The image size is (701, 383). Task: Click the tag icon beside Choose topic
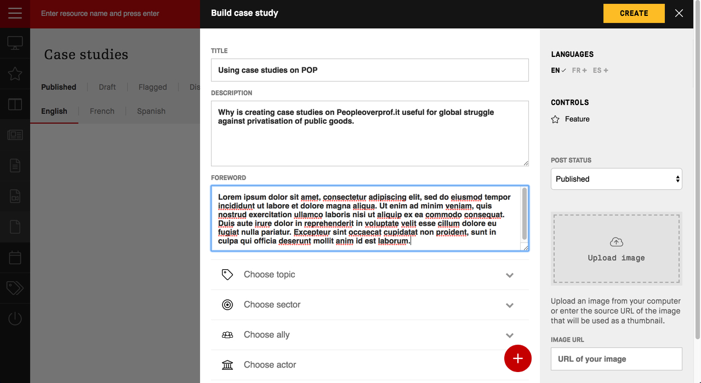227,275
